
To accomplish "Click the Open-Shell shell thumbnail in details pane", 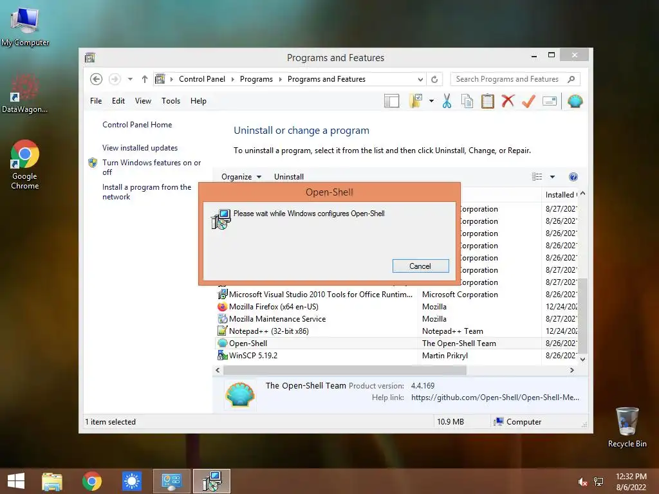I will pos(240,394).
